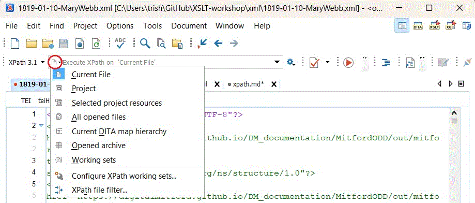
Task: Click the XML refactoring document icon
Action: pos(410,63)
